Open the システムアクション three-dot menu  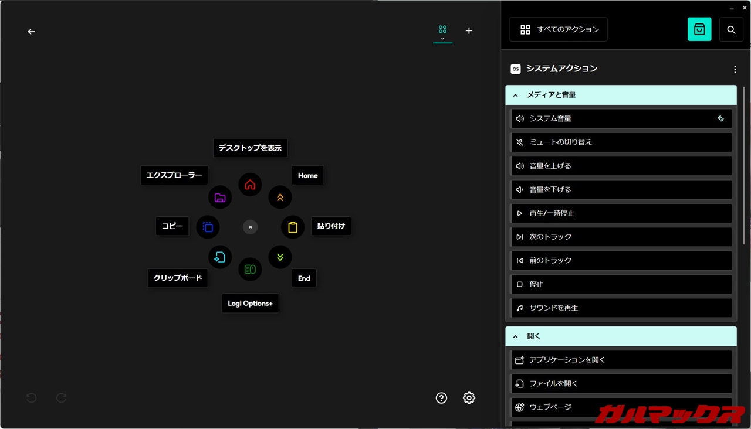point(735,69)
